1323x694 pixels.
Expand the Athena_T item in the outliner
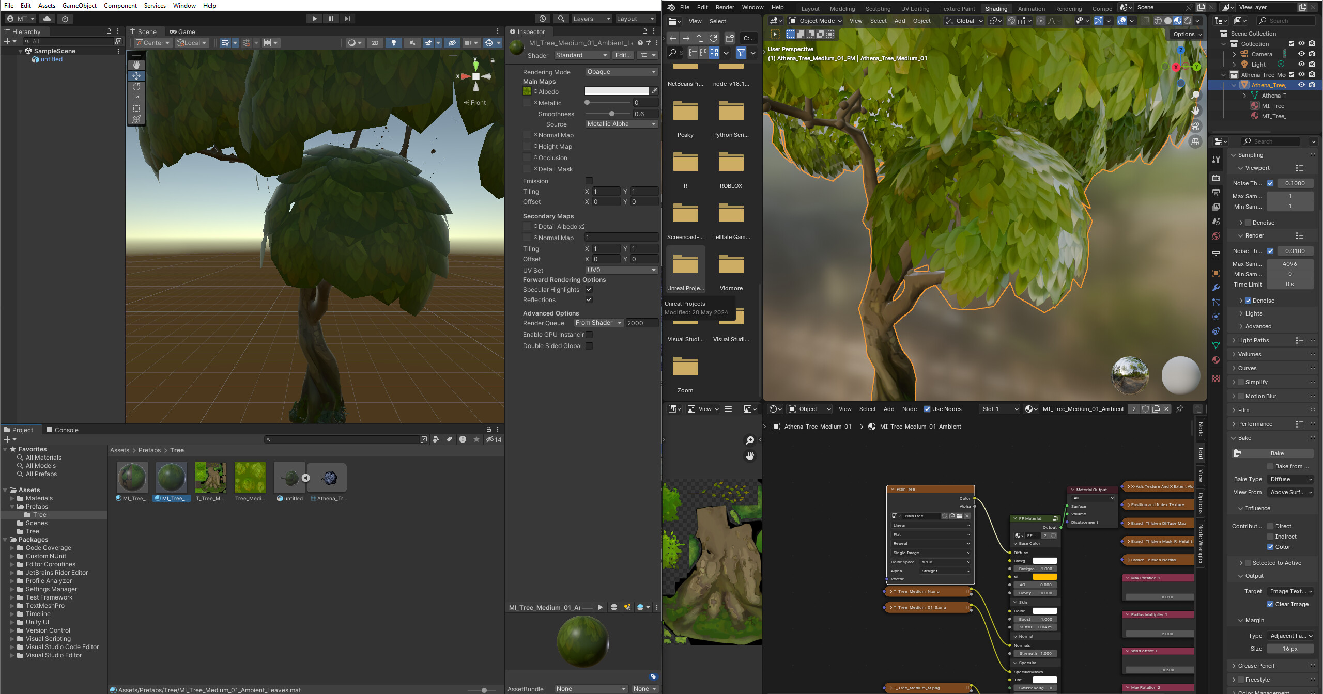(x=1243, y=95)
